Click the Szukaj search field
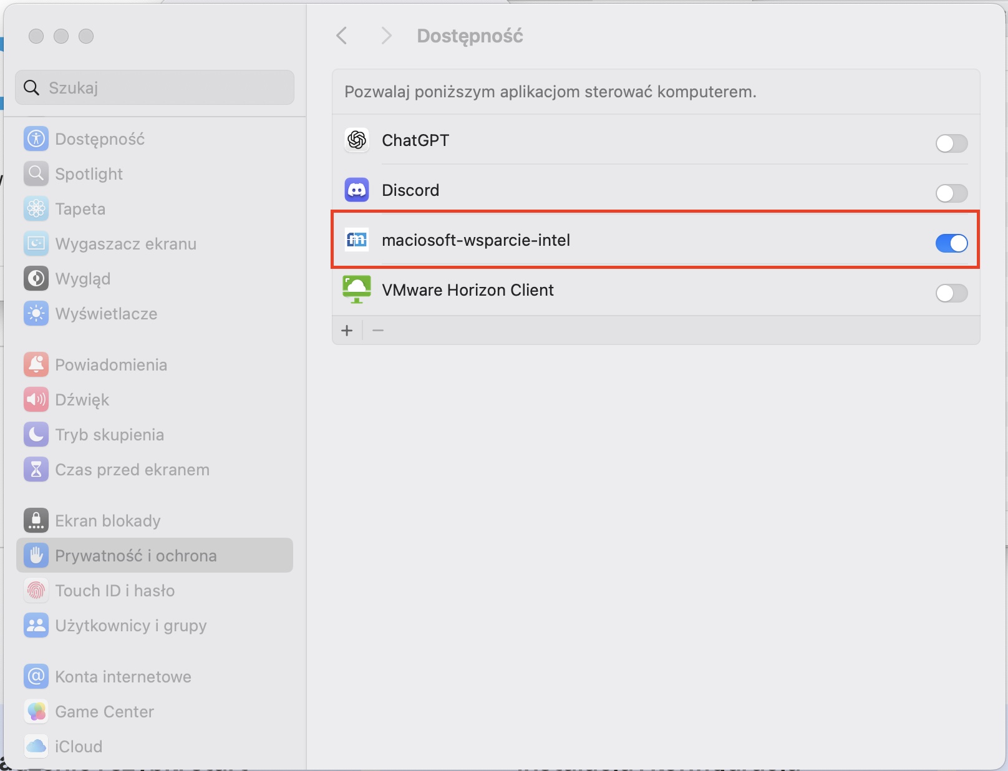 tap(155, 88)
